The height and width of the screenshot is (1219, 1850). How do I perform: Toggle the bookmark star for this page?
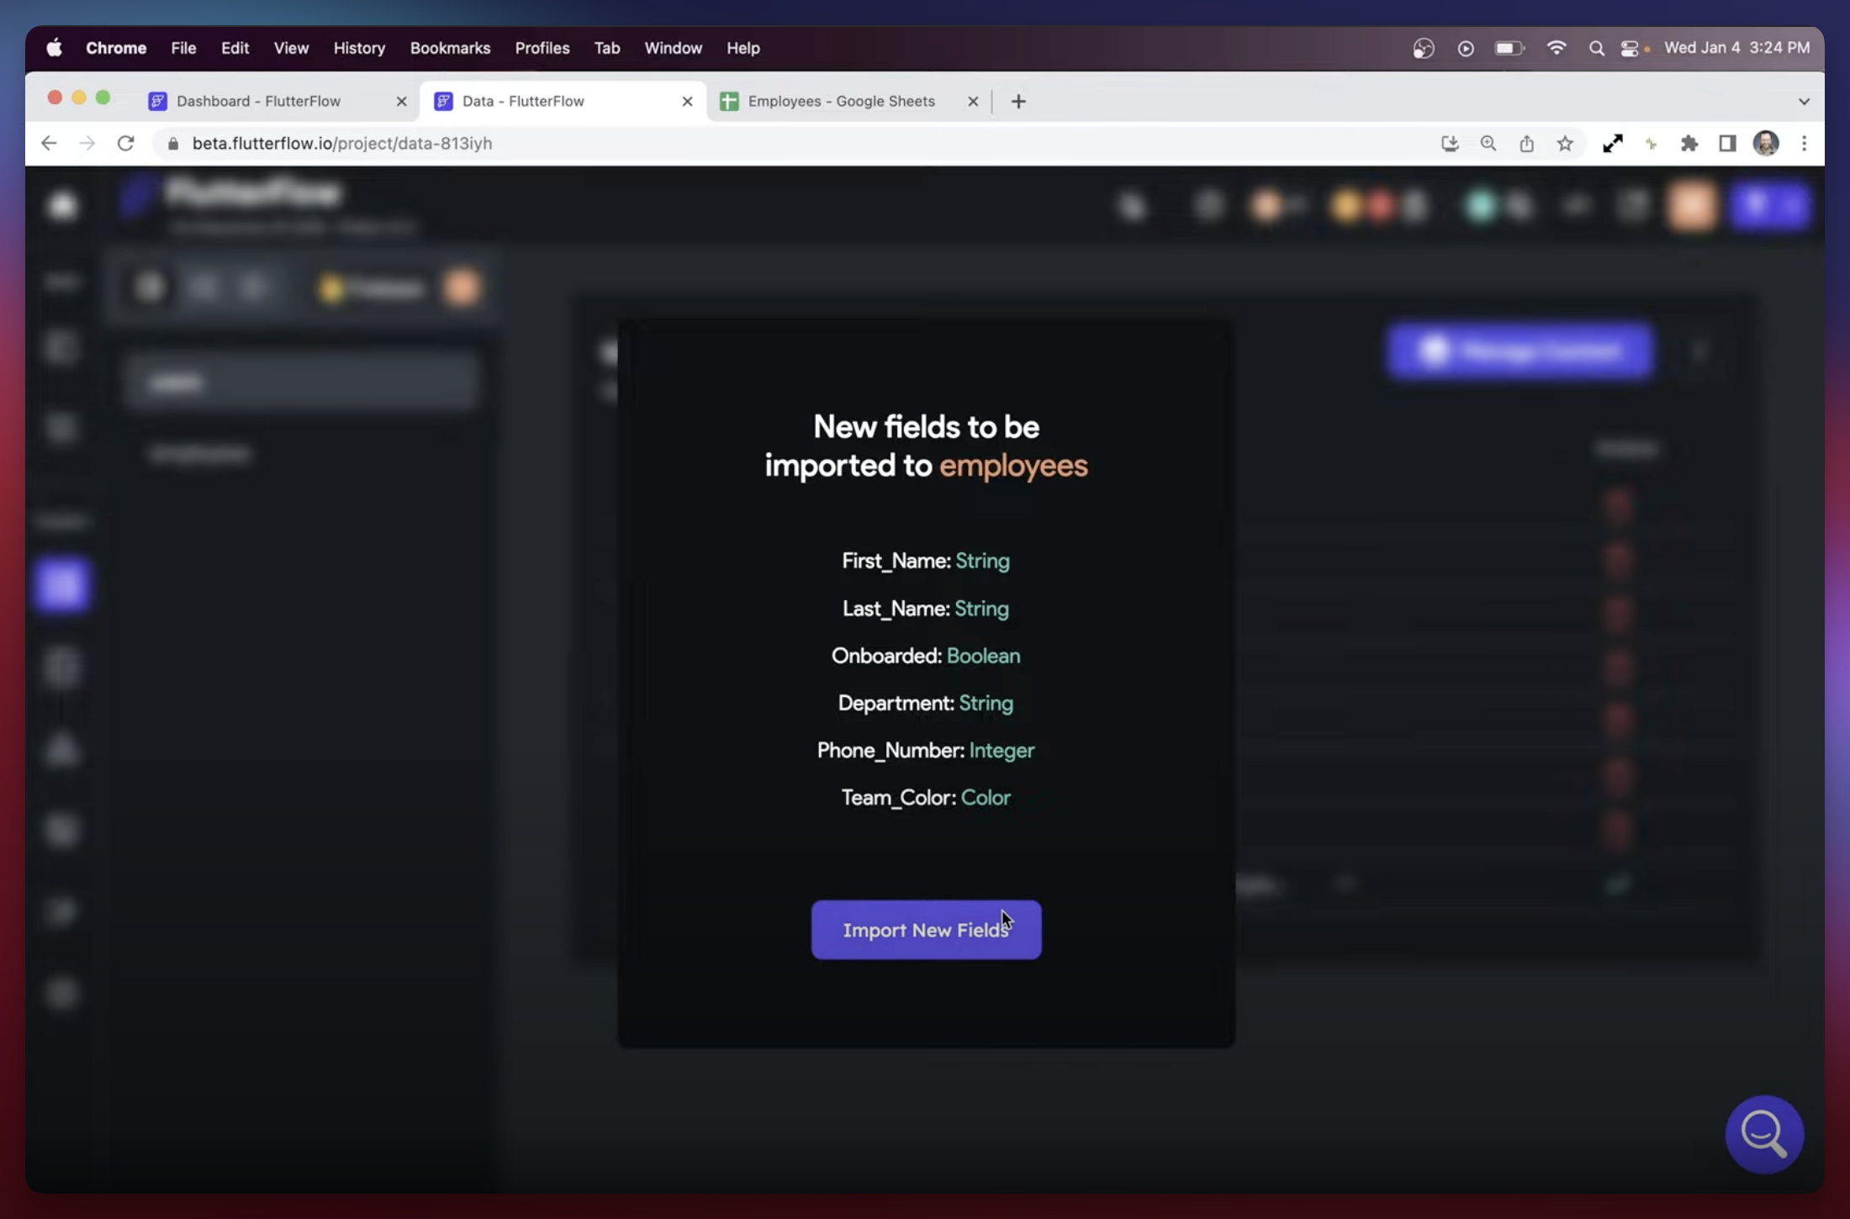[x=1565, y=143]
